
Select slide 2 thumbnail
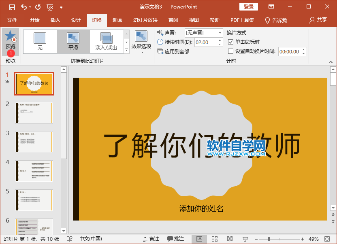pyautogui.click(x=34, y=113)
